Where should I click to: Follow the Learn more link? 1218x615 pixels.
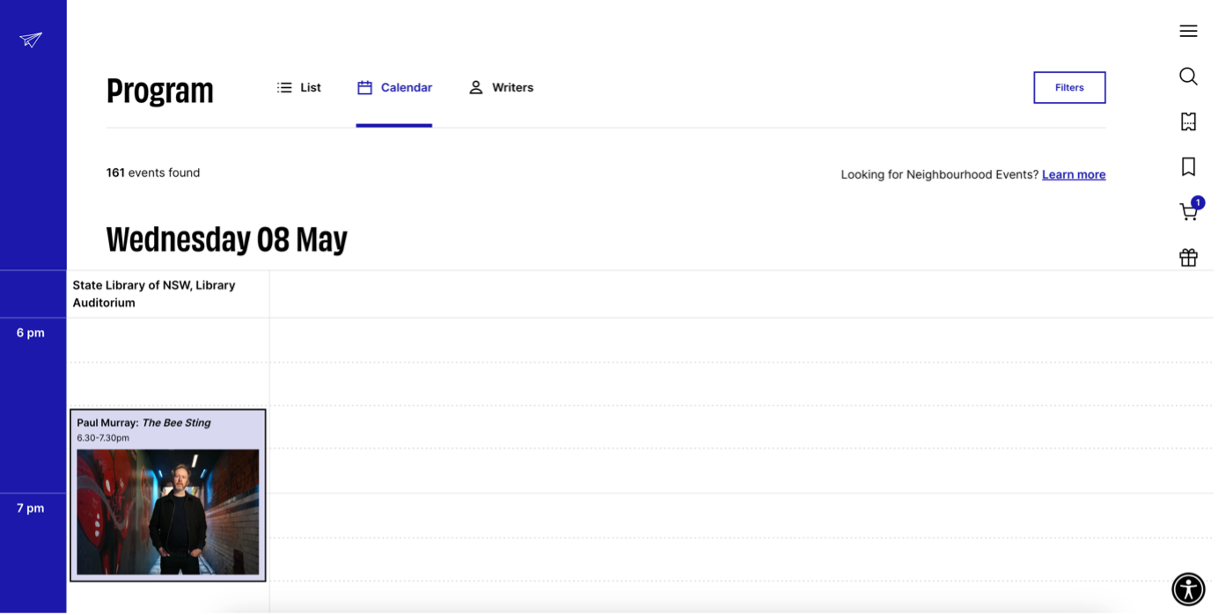[1074, 175]
